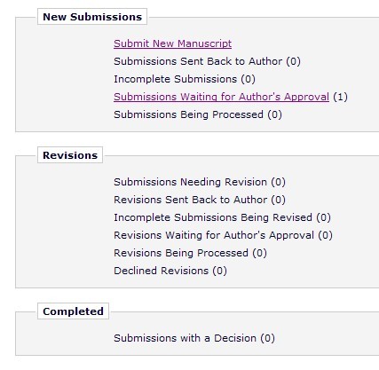
Task: Select Declined Revisions (0) entry
Action: pos(170,271)
